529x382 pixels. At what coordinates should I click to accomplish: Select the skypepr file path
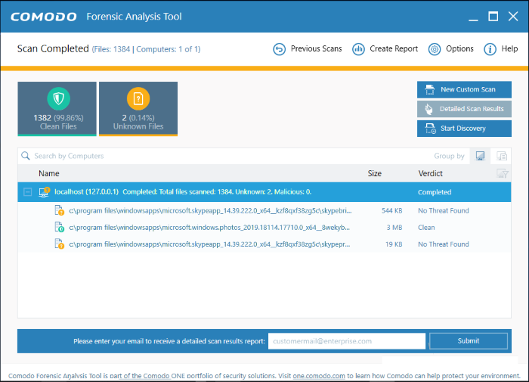[x=209, y=244]
